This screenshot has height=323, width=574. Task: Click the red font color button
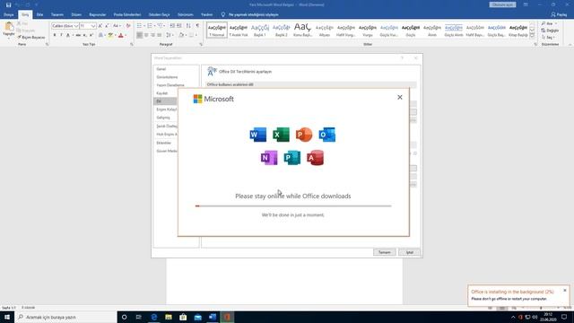(x=121, y=35)
